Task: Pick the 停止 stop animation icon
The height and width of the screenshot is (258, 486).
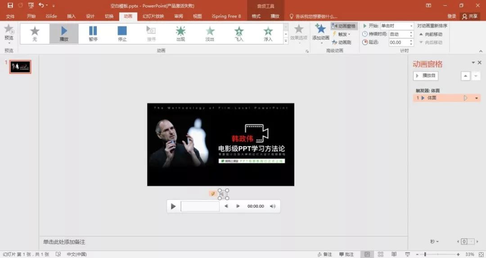Action: tap(122, 33)
